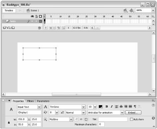Click the Edit Symbols icon
Screen dimensions: 157x129
tap(132, 11)
